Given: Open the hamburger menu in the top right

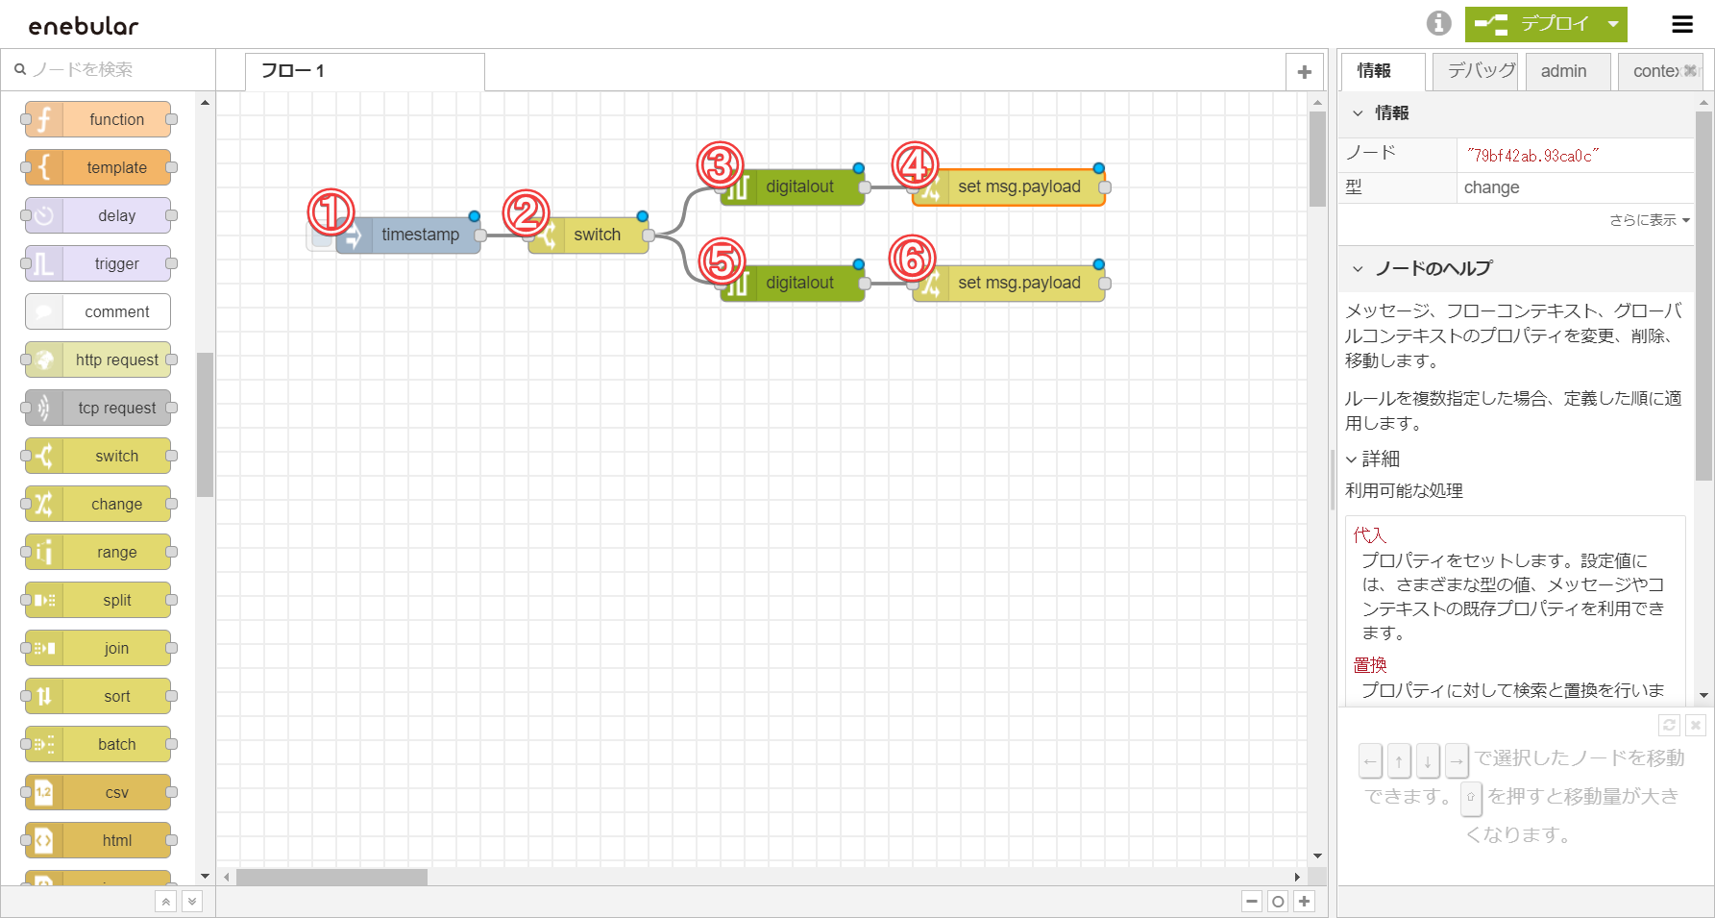Looking at the screenshot, I should [x=1682, y=24].
